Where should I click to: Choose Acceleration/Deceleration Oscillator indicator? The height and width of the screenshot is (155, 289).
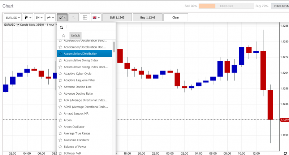[85, 47]
